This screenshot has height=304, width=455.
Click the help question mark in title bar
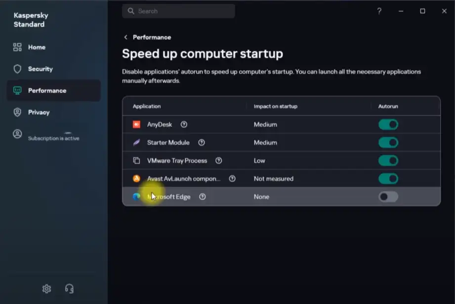click(x=379, y=11)
